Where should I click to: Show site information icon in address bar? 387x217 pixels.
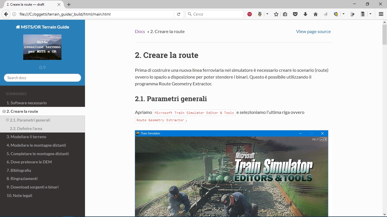[14, 14]
